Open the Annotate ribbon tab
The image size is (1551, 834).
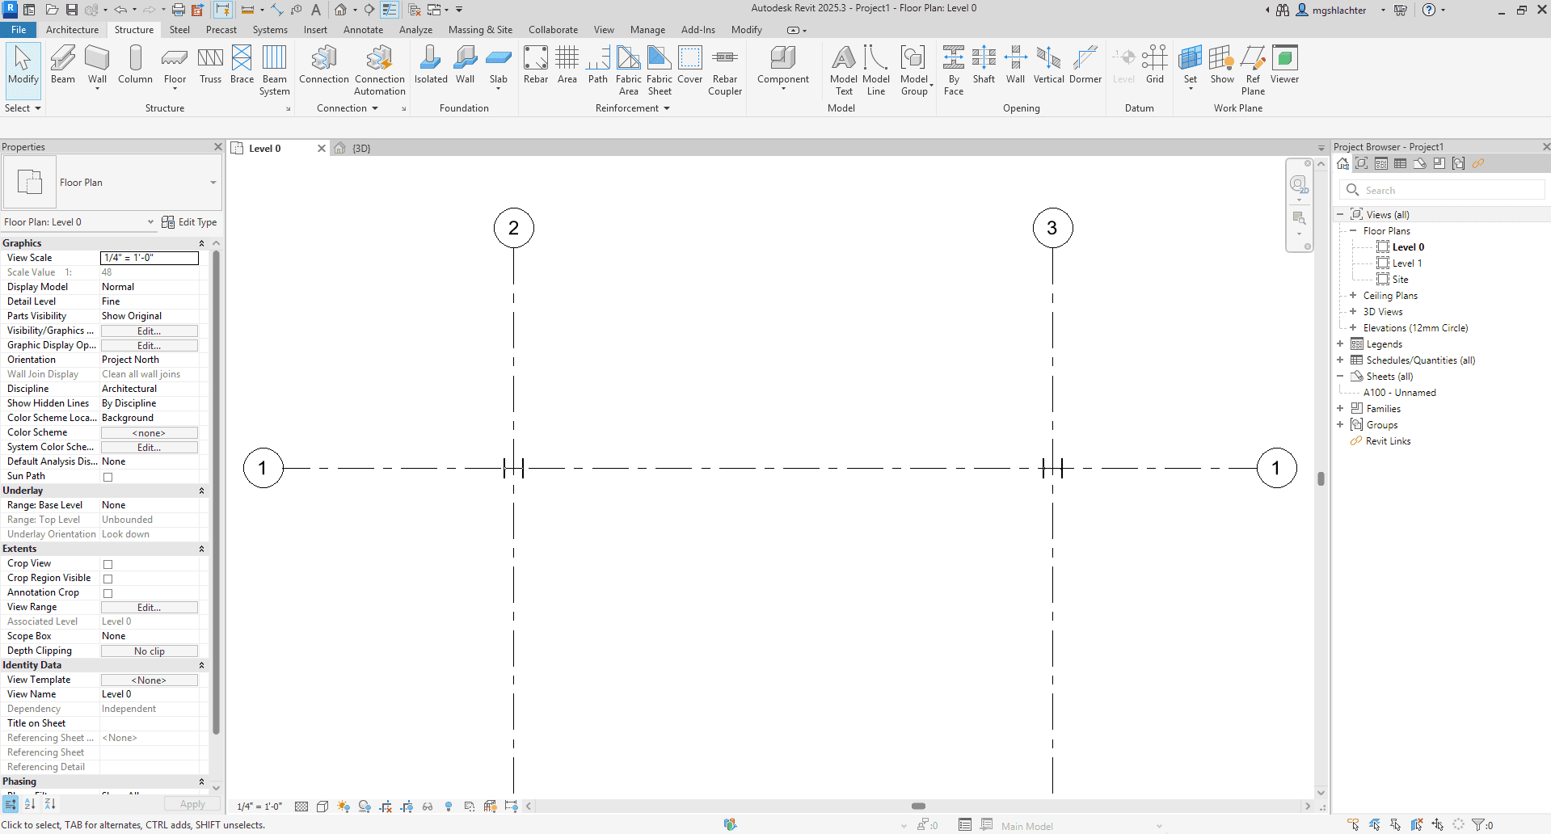point(363,30)
